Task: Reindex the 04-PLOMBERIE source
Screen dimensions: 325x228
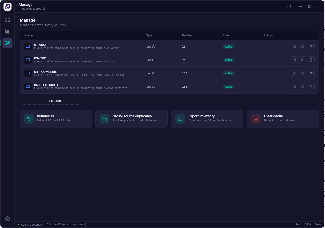Action: tap(303, 73)
